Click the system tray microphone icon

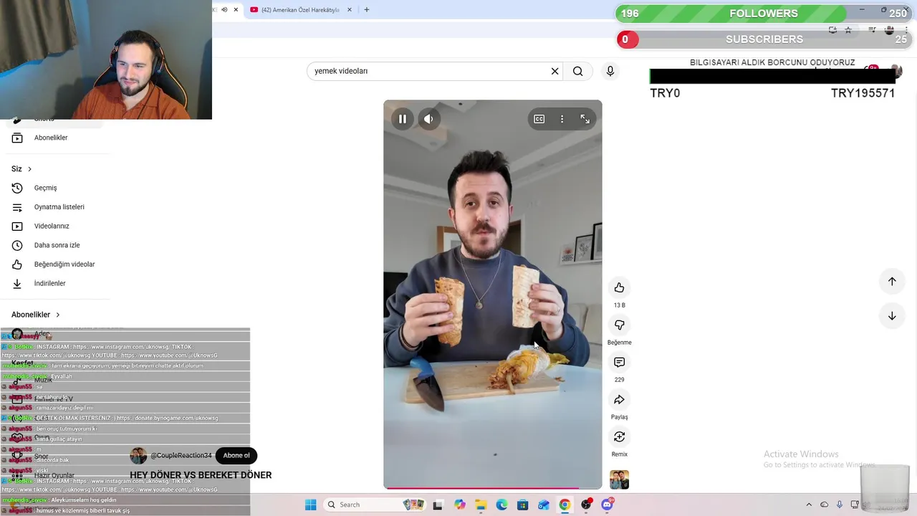click(840, 505)
